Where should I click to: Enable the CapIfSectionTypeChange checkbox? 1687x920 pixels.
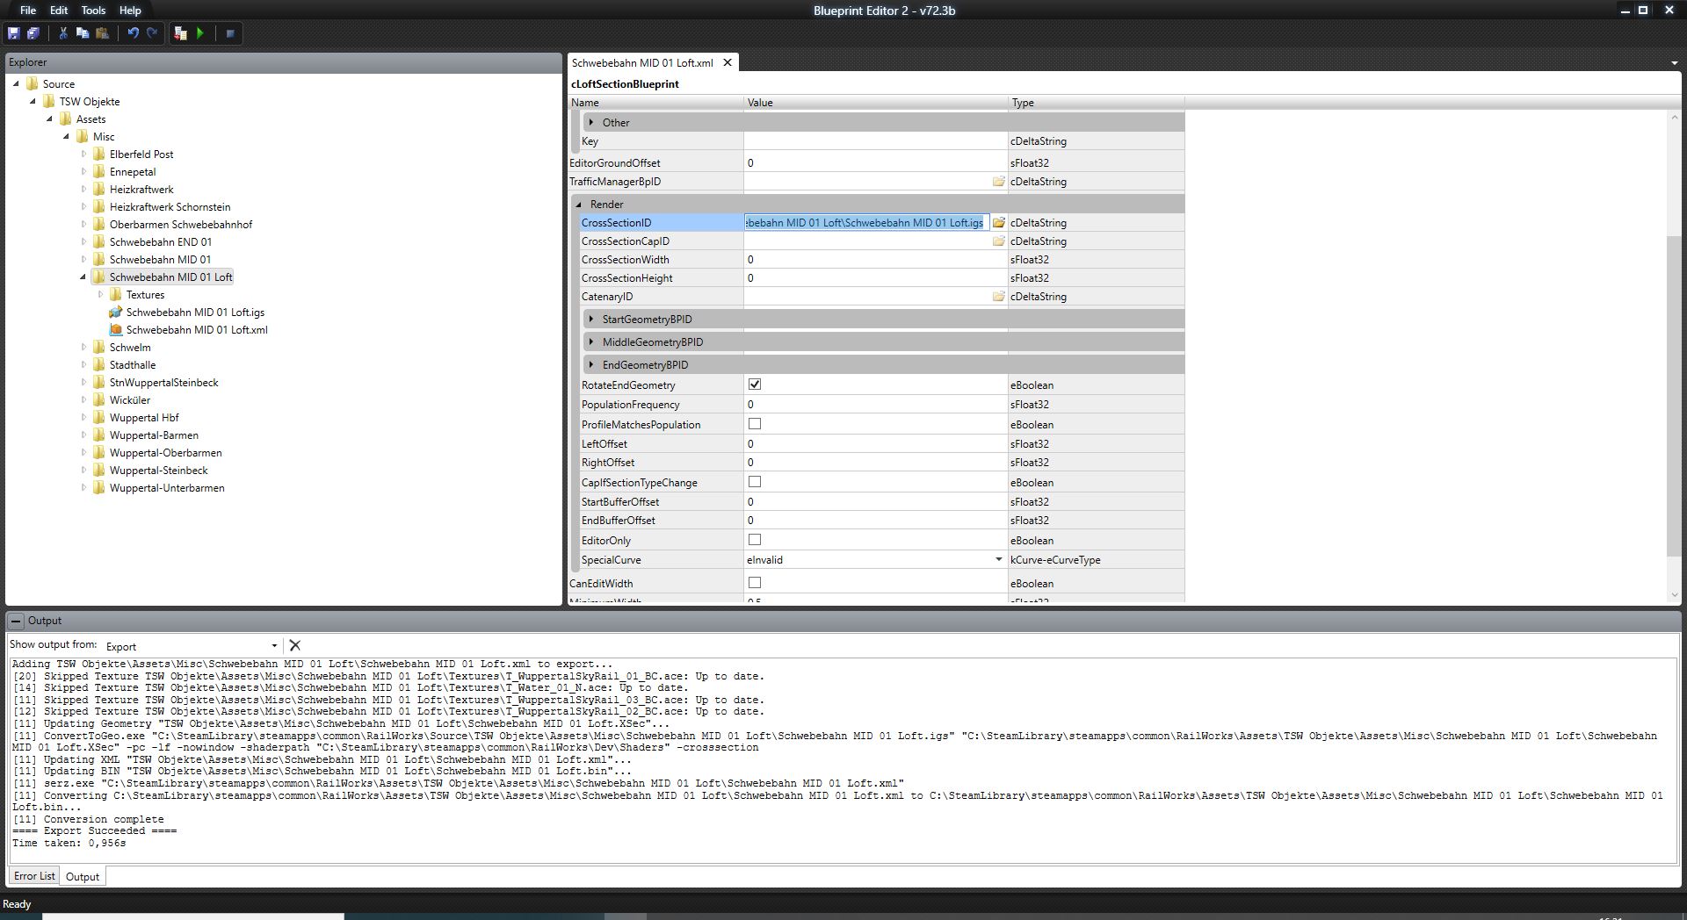tap(755, 482)
